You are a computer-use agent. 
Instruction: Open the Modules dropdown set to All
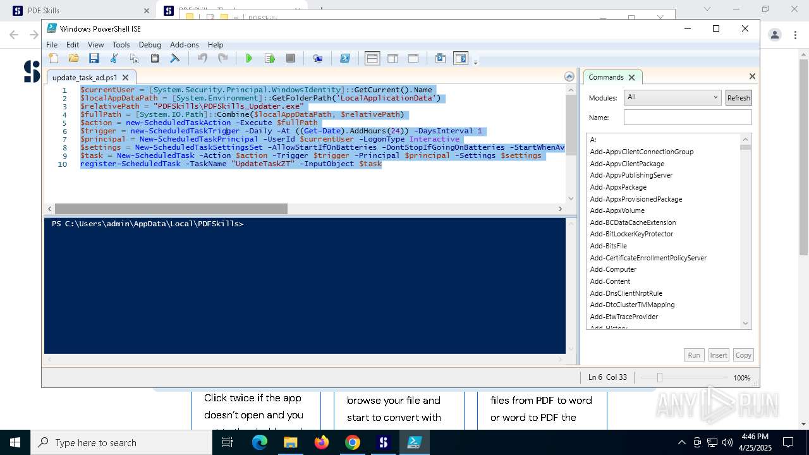[672, 97]
